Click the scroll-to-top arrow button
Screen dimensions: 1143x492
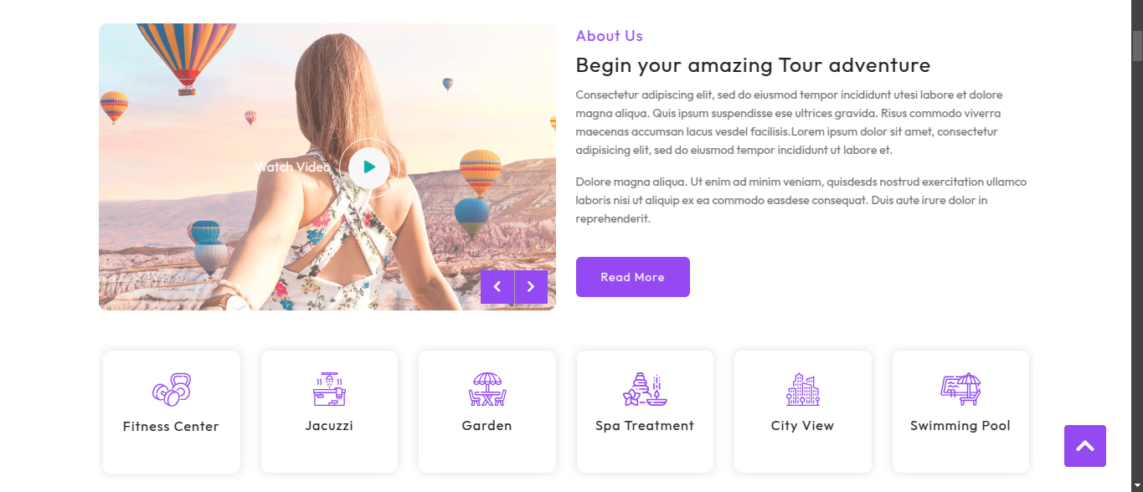(x=1085, y=446)
